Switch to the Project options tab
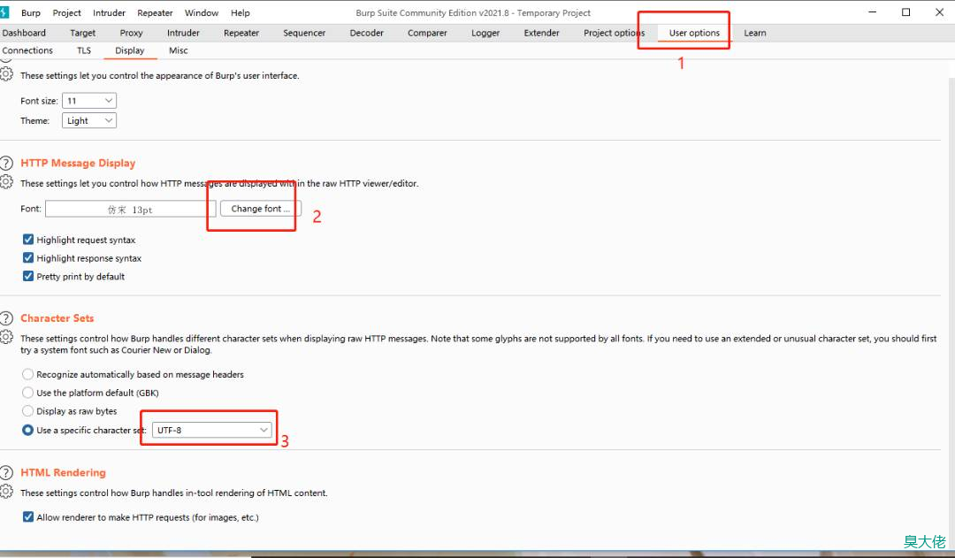 [614, 33]
